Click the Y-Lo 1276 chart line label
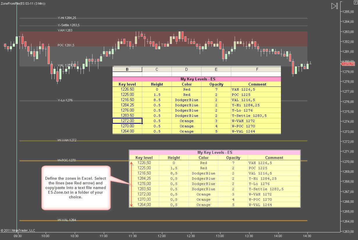Screen dimensions: 358x240 coord(65,100)
